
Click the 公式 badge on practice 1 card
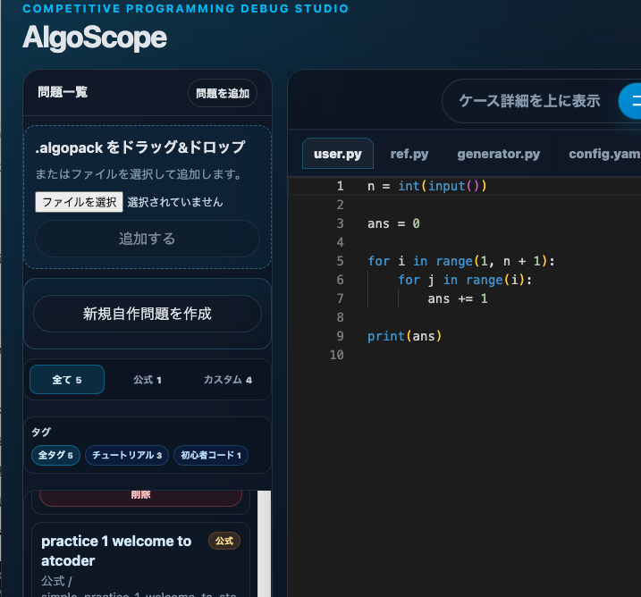point(224,541)
